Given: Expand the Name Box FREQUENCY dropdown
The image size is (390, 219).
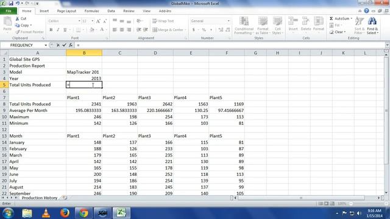Looking at the screenshot, I should click(x=46, y=45).
